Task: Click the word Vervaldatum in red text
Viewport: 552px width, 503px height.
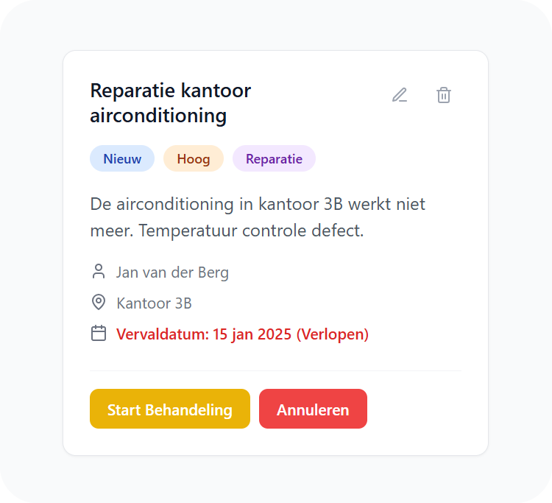Action: pyautogui.click(x=163, y=334)
